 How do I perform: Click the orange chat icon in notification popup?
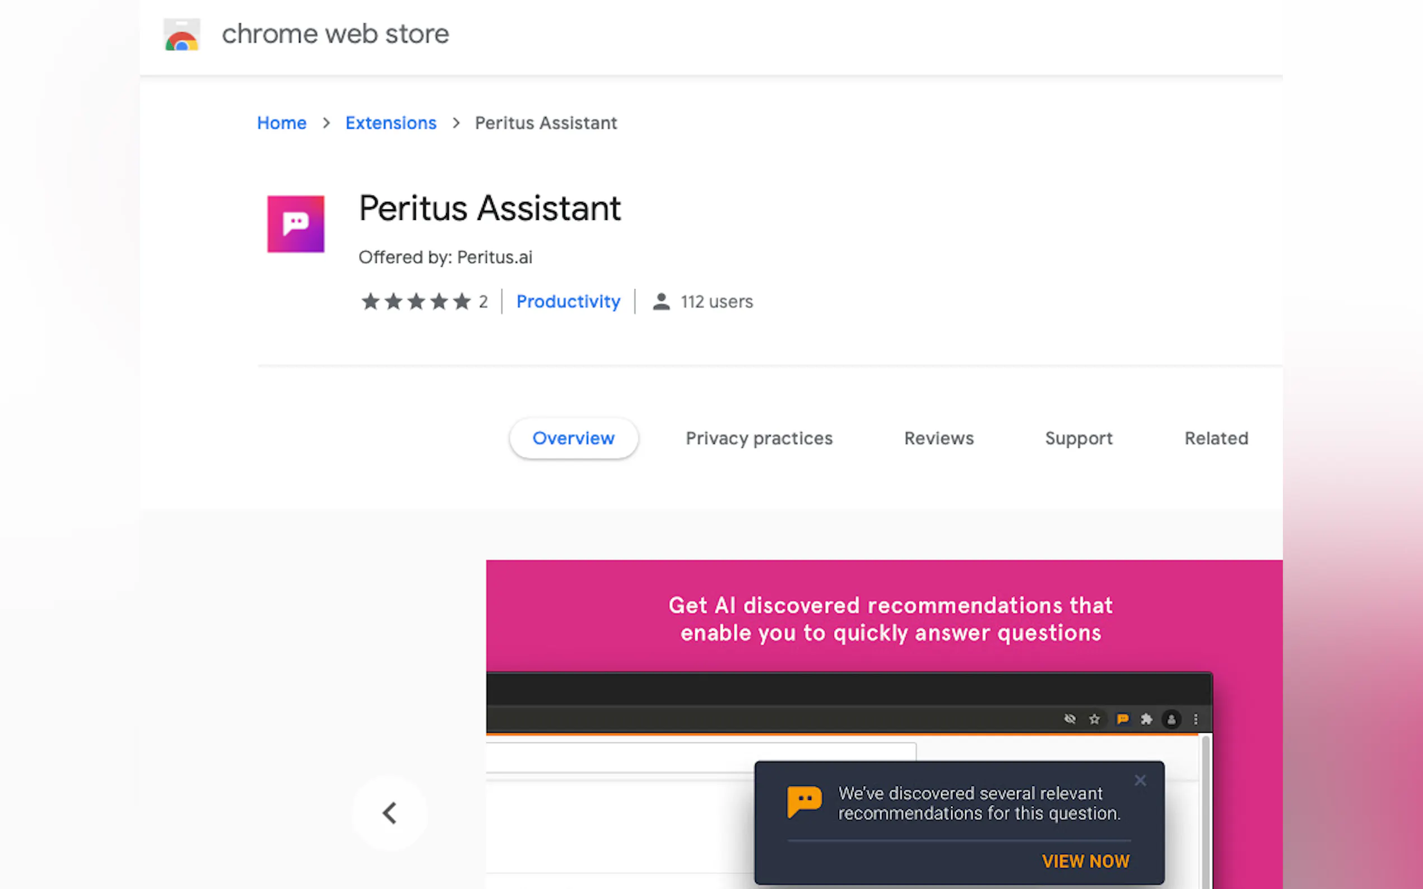804,801
